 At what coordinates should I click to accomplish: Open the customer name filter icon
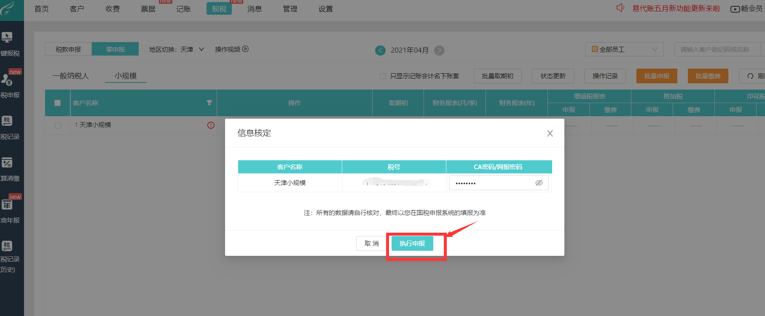click(x=209, y=103)
